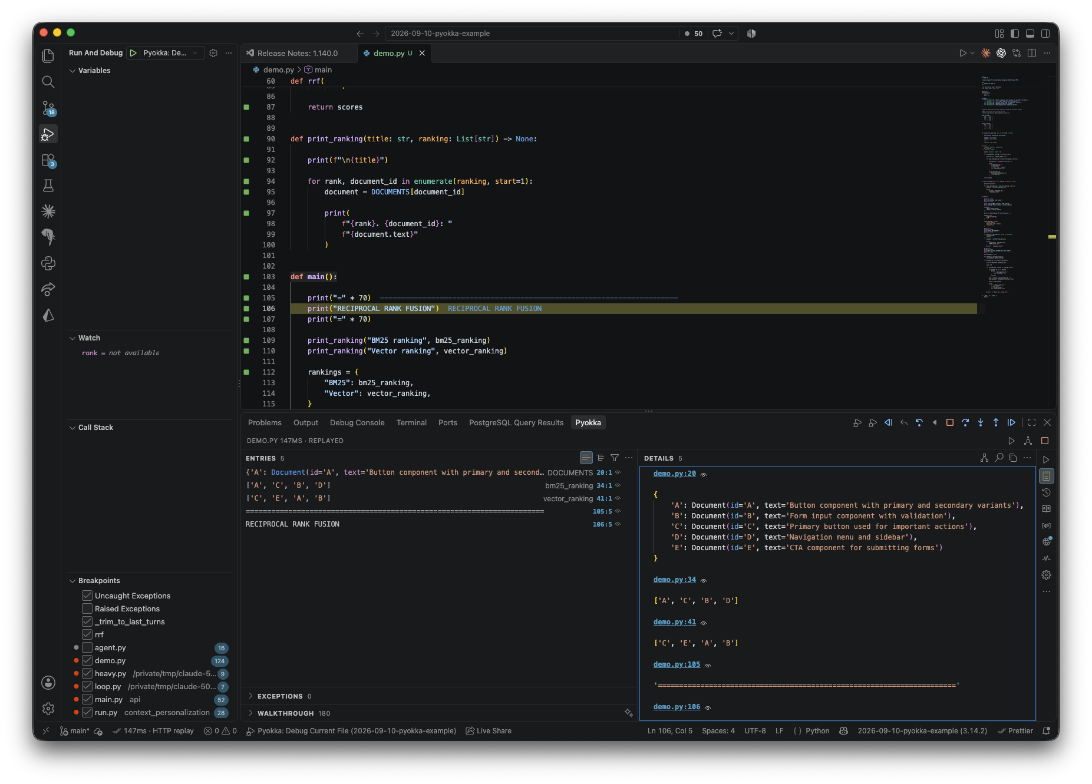
Task: Uncheck the rrf function breakpoint
Action: (87, 634)
